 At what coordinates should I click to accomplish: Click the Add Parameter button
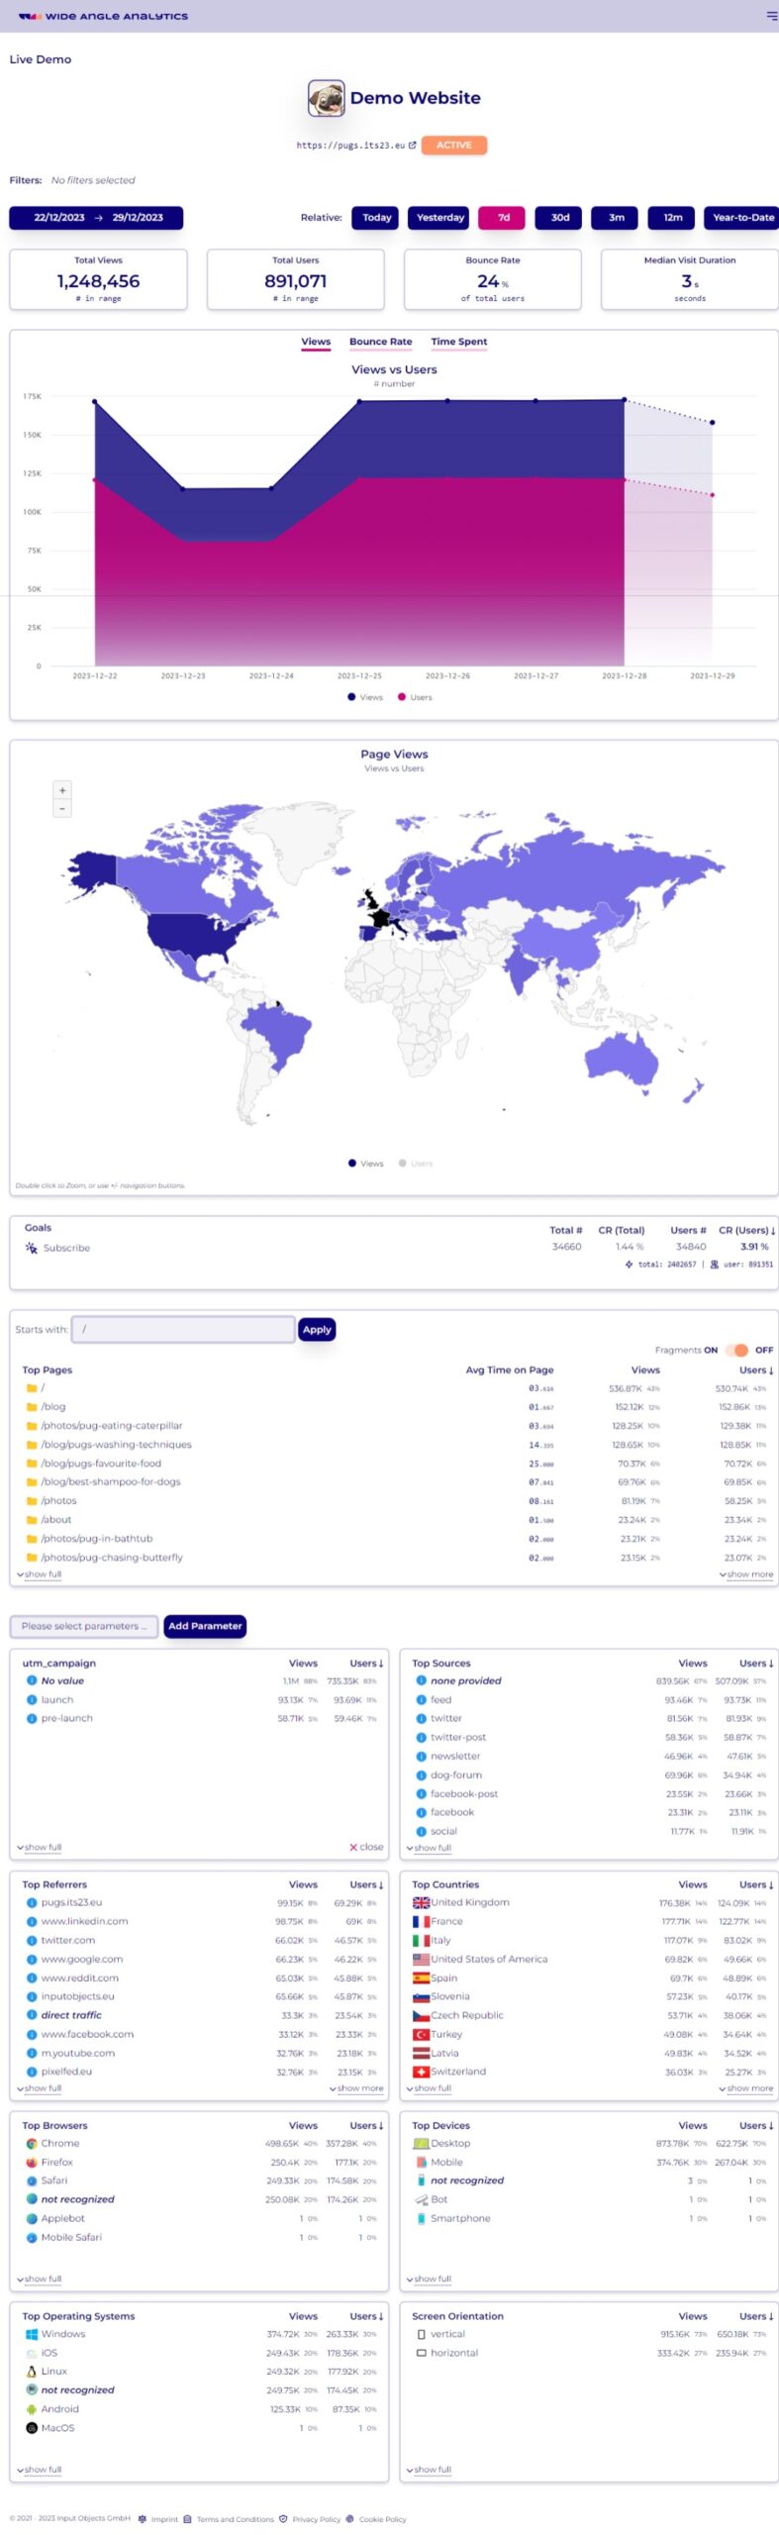click(205, 1626)
